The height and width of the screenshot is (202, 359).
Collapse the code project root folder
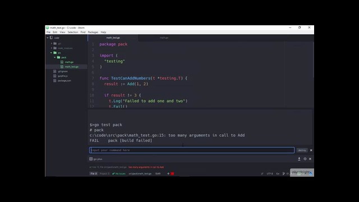[48, 38]
